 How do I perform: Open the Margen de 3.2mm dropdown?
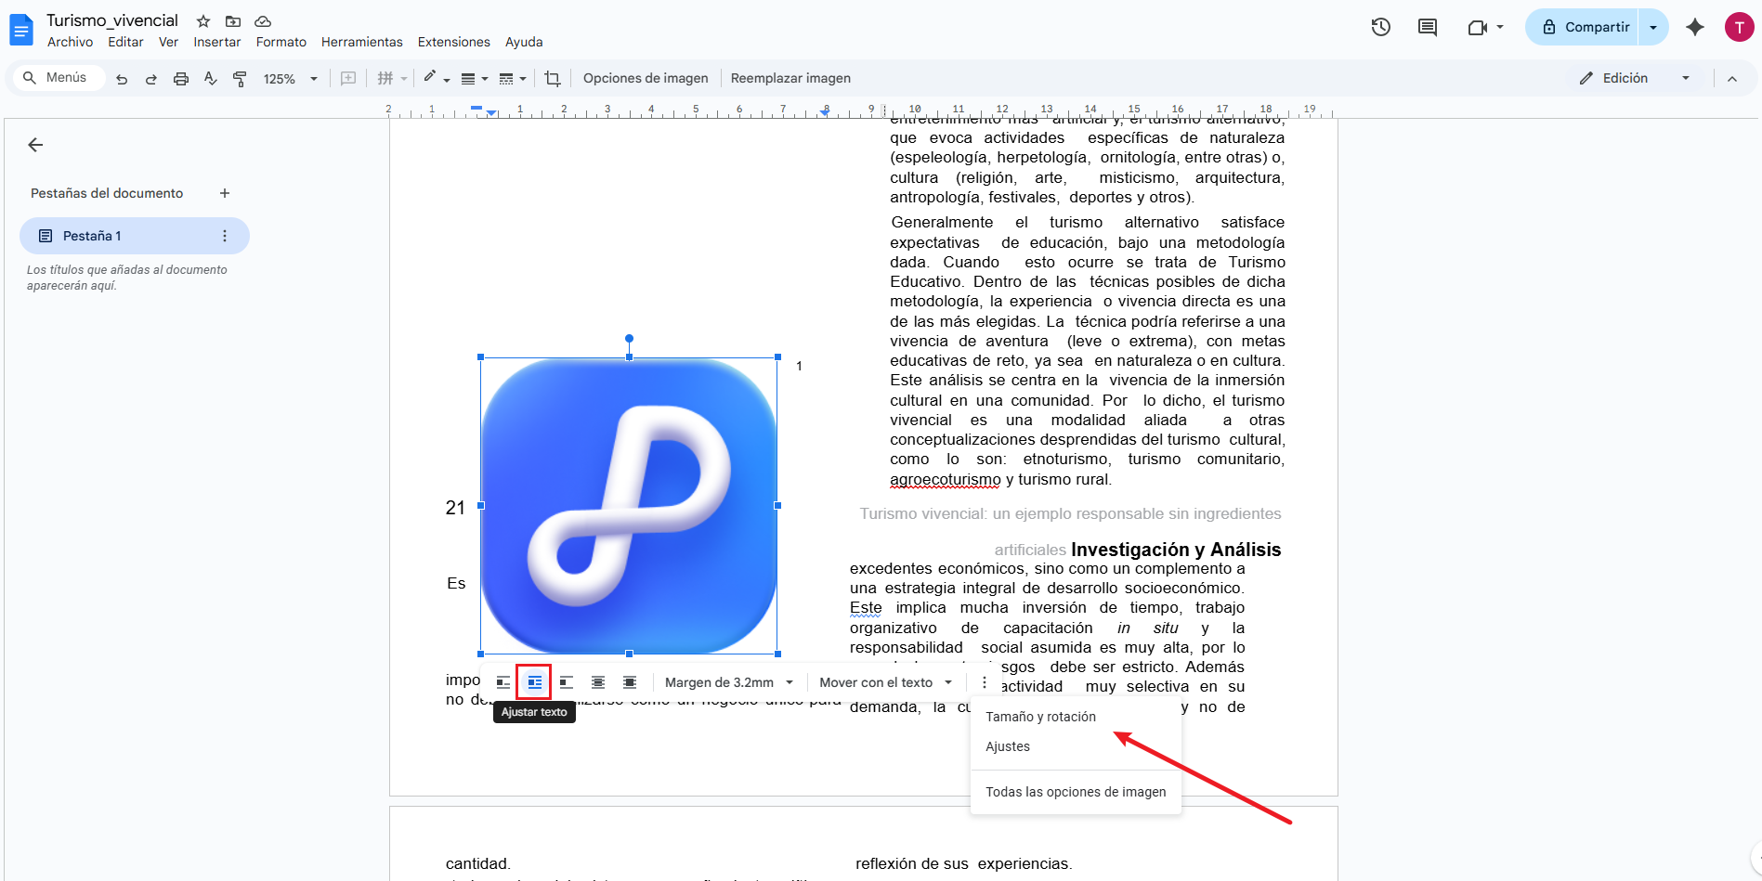click(729, 682)
